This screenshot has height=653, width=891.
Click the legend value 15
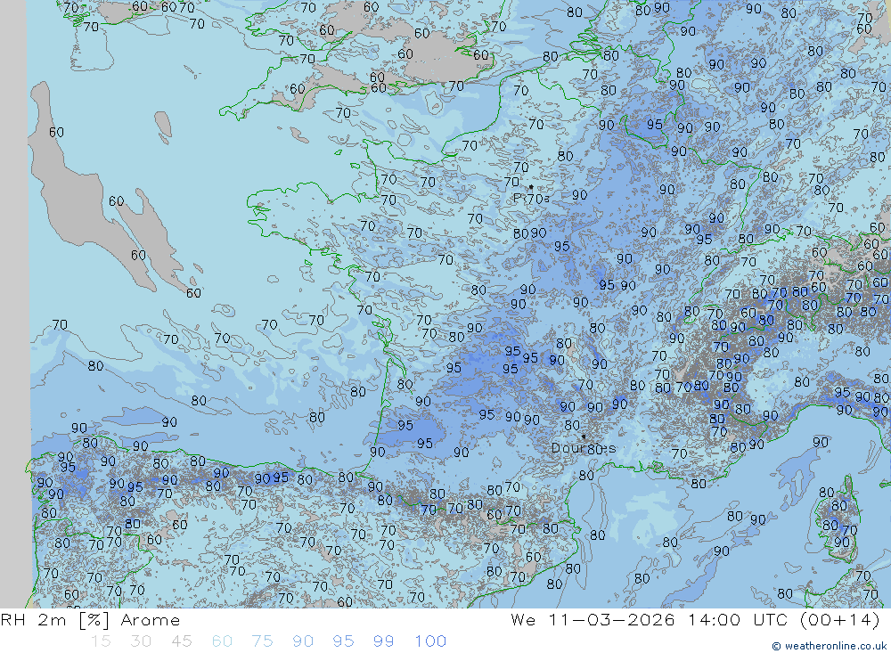[x=101, y=641]
